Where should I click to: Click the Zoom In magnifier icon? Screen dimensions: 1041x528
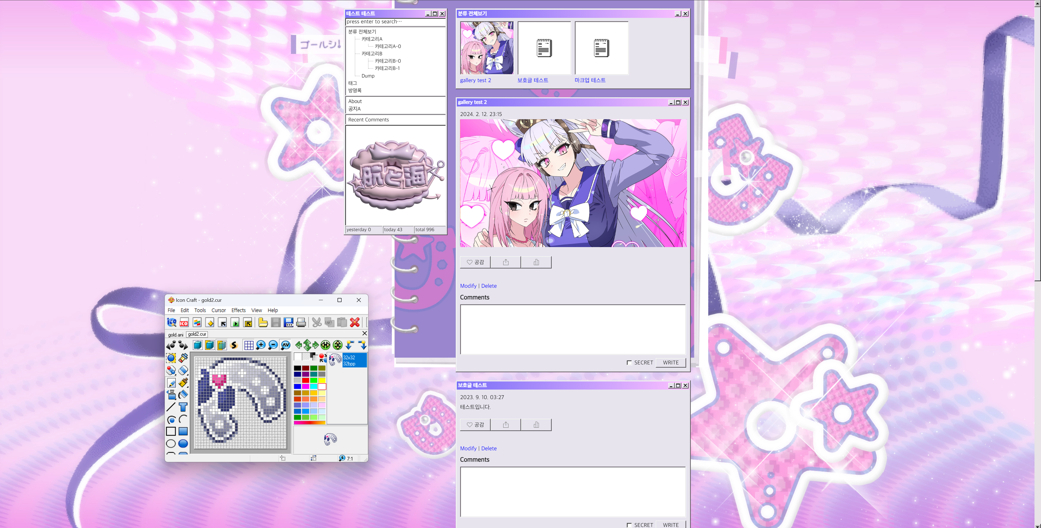click(x=261, y=345)
